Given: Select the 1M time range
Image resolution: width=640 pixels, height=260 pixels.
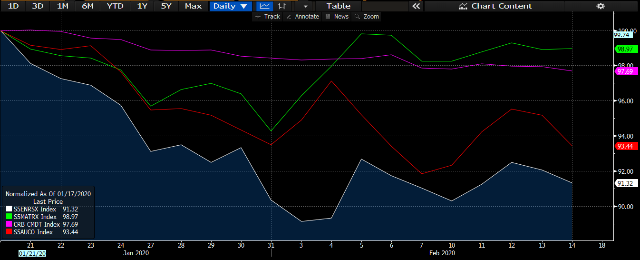Looking at the screenshot, I should [62, 6].
